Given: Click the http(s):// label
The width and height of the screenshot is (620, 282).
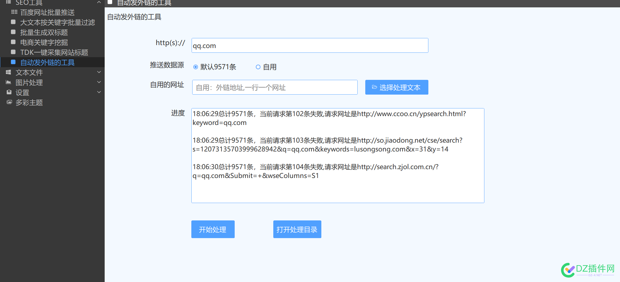Looking at the screenshot, I should coord(170,43).
